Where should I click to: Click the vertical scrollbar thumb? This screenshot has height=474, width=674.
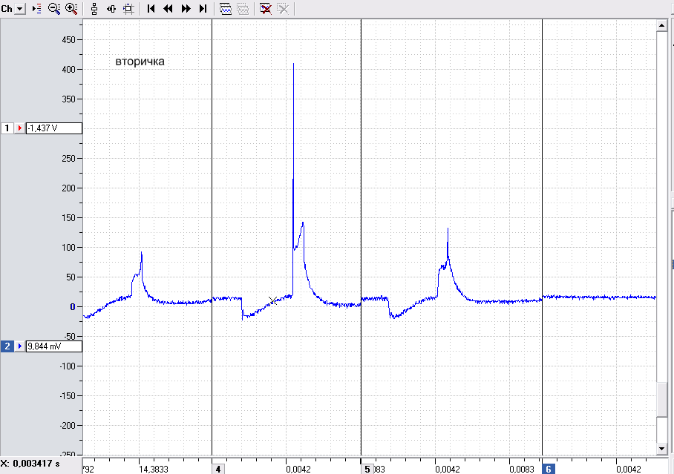pyautogui.click(x=662, y=399)
